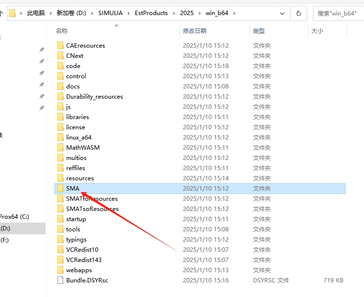The width and height of the screenshot is (364, 297).
Task: Expand the chevron after win_b64 breadcrumb
Action: pos(234,13)
